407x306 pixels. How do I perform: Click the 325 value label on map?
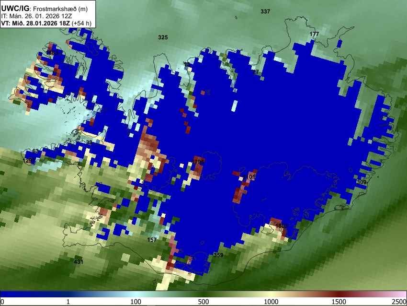coord(163,37)
